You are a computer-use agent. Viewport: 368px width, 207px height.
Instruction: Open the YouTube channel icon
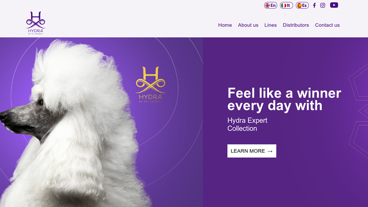(x=334, y=5)
